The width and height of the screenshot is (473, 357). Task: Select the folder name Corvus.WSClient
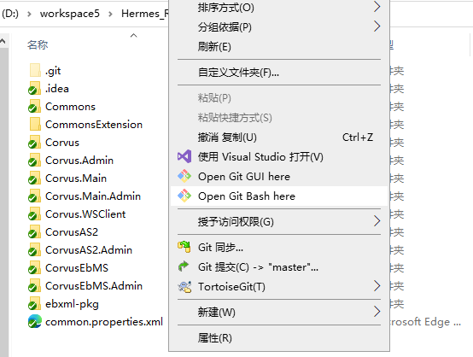pyautogui.click(x=85, y=214)
